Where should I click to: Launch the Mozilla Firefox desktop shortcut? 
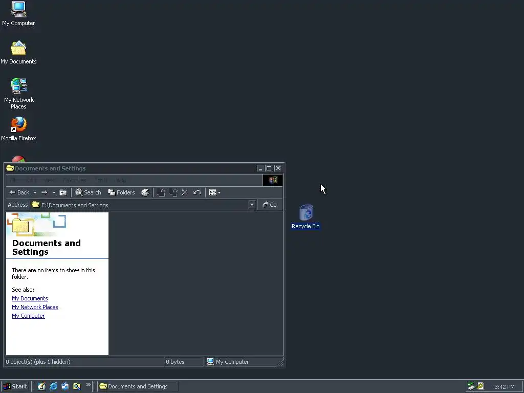pos(18,129)
